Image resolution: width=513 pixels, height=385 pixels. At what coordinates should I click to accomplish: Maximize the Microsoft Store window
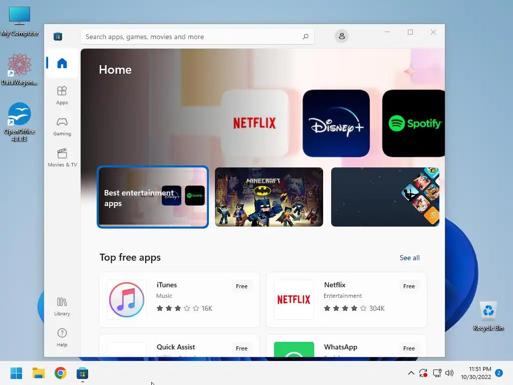(x=410, y=32)
